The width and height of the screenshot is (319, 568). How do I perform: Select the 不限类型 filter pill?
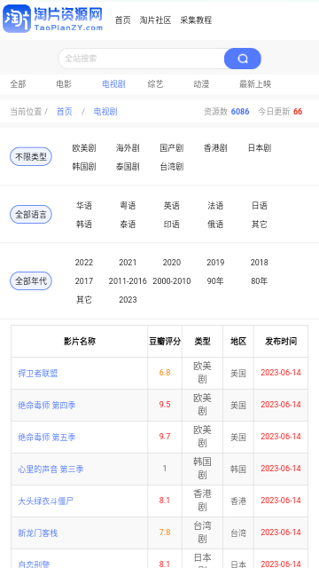[31, 157]
